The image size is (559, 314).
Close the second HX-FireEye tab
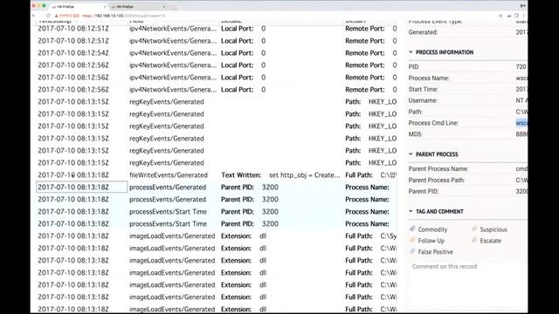click(x=164, y=6)
